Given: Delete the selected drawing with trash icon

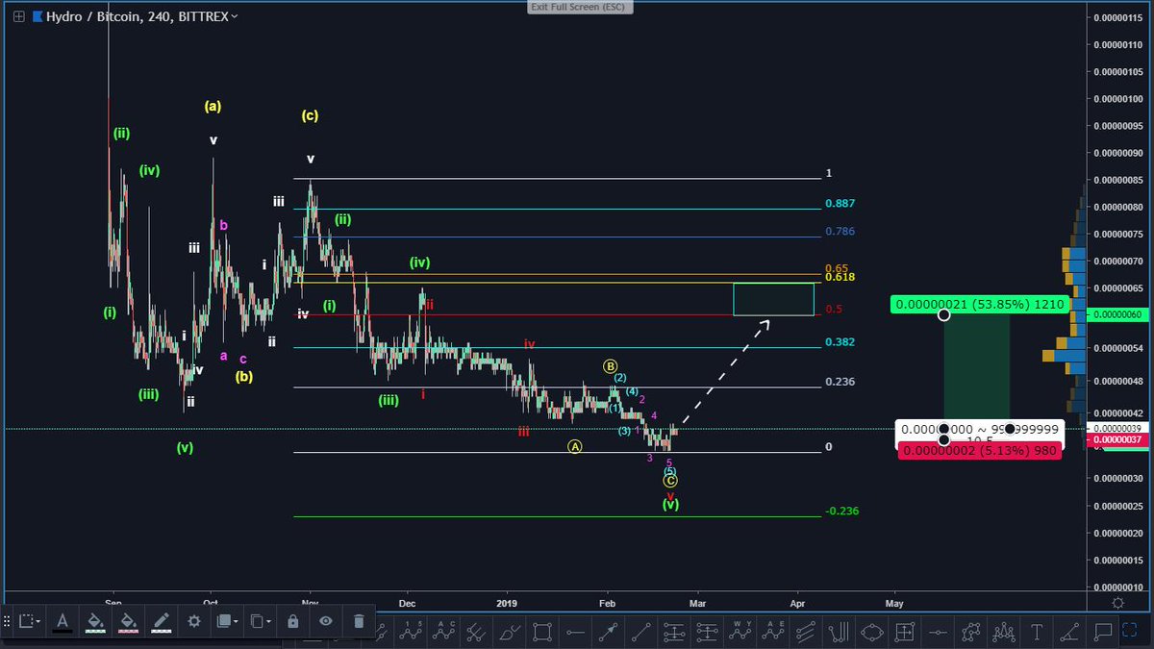Looking at the screenshot, I should (x=359, y=621).
